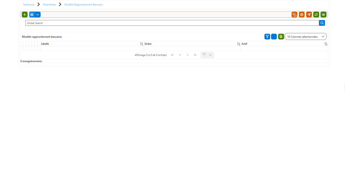
Task: Click the blue filter funnel icon
Action: click(267, 37)
